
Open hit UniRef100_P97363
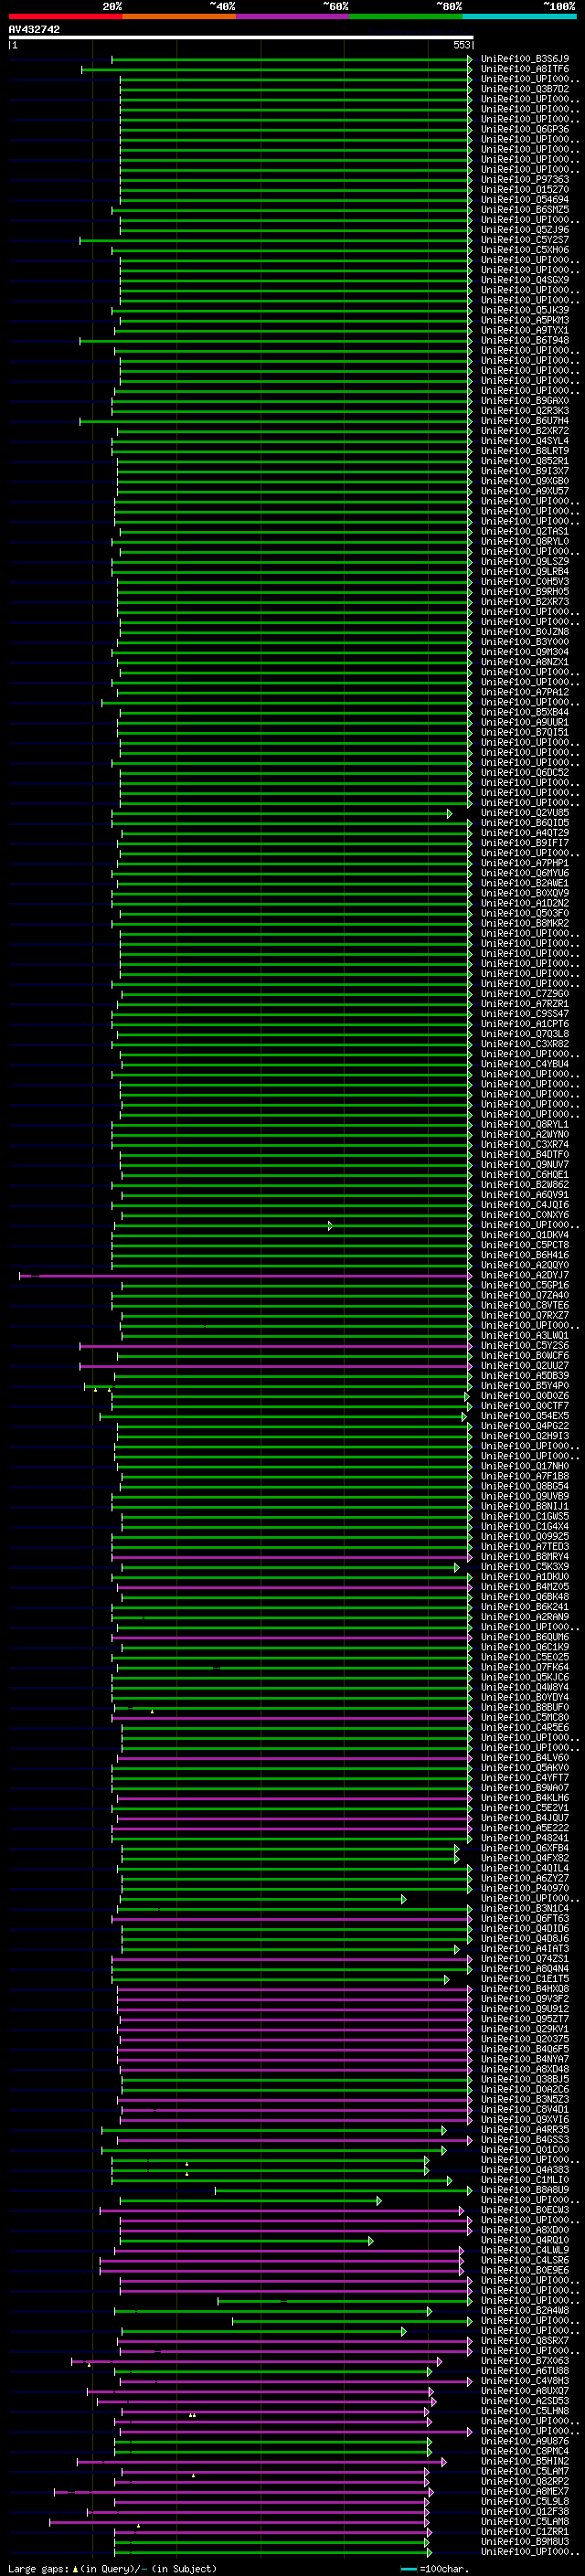pos(524,180)
